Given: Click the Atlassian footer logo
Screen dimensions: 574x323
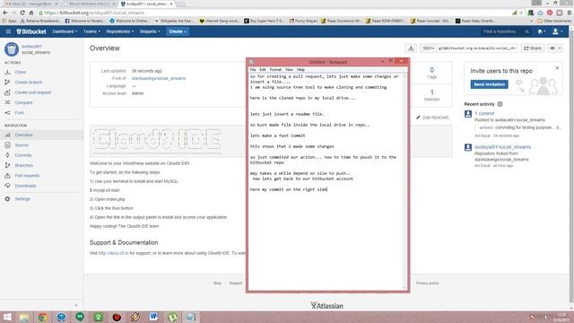Looking at the screenshot, I should pyautogui.click(x=326, y=305).
